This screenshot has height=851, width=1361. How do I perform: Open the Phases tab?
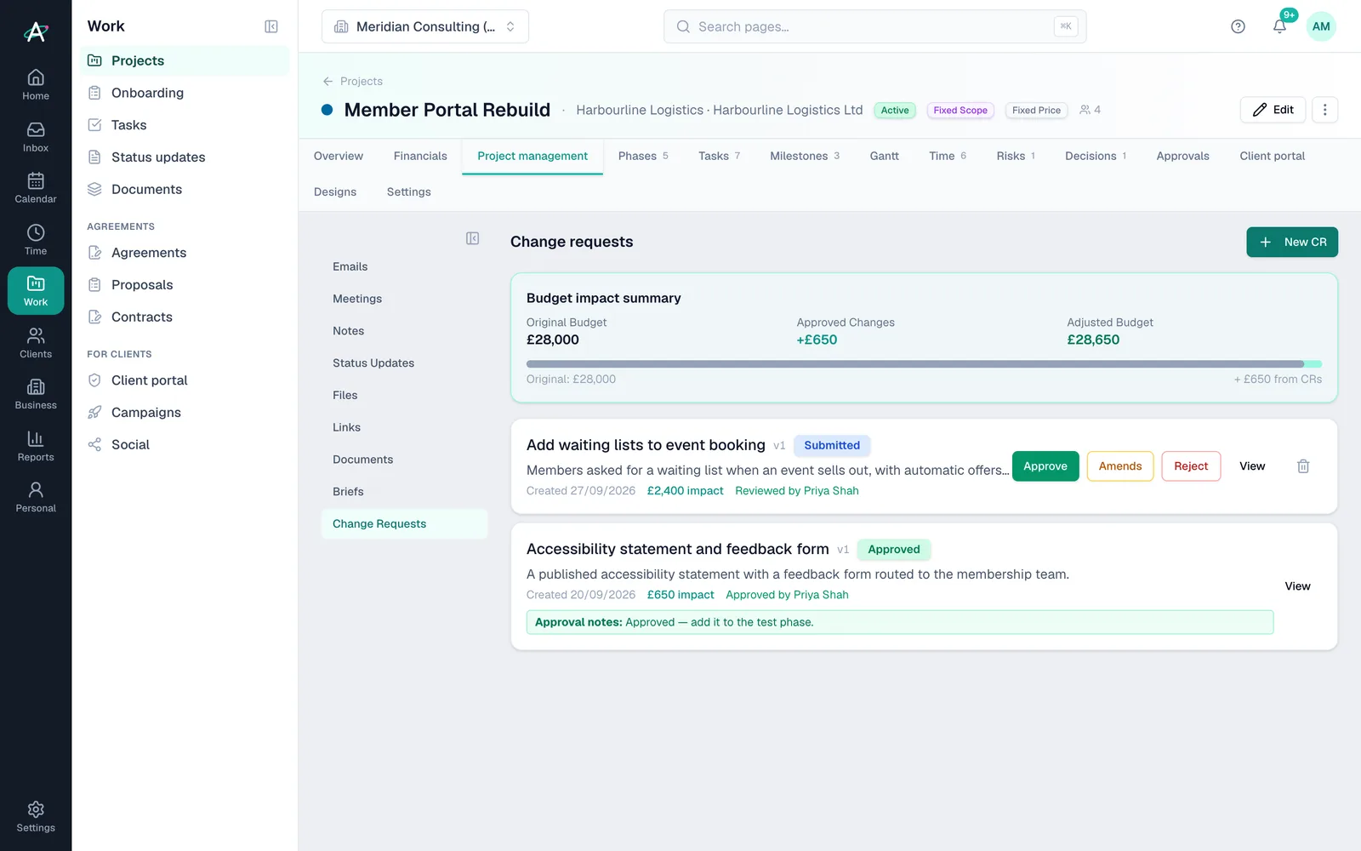pyautogui.click(x=643, y=156)
